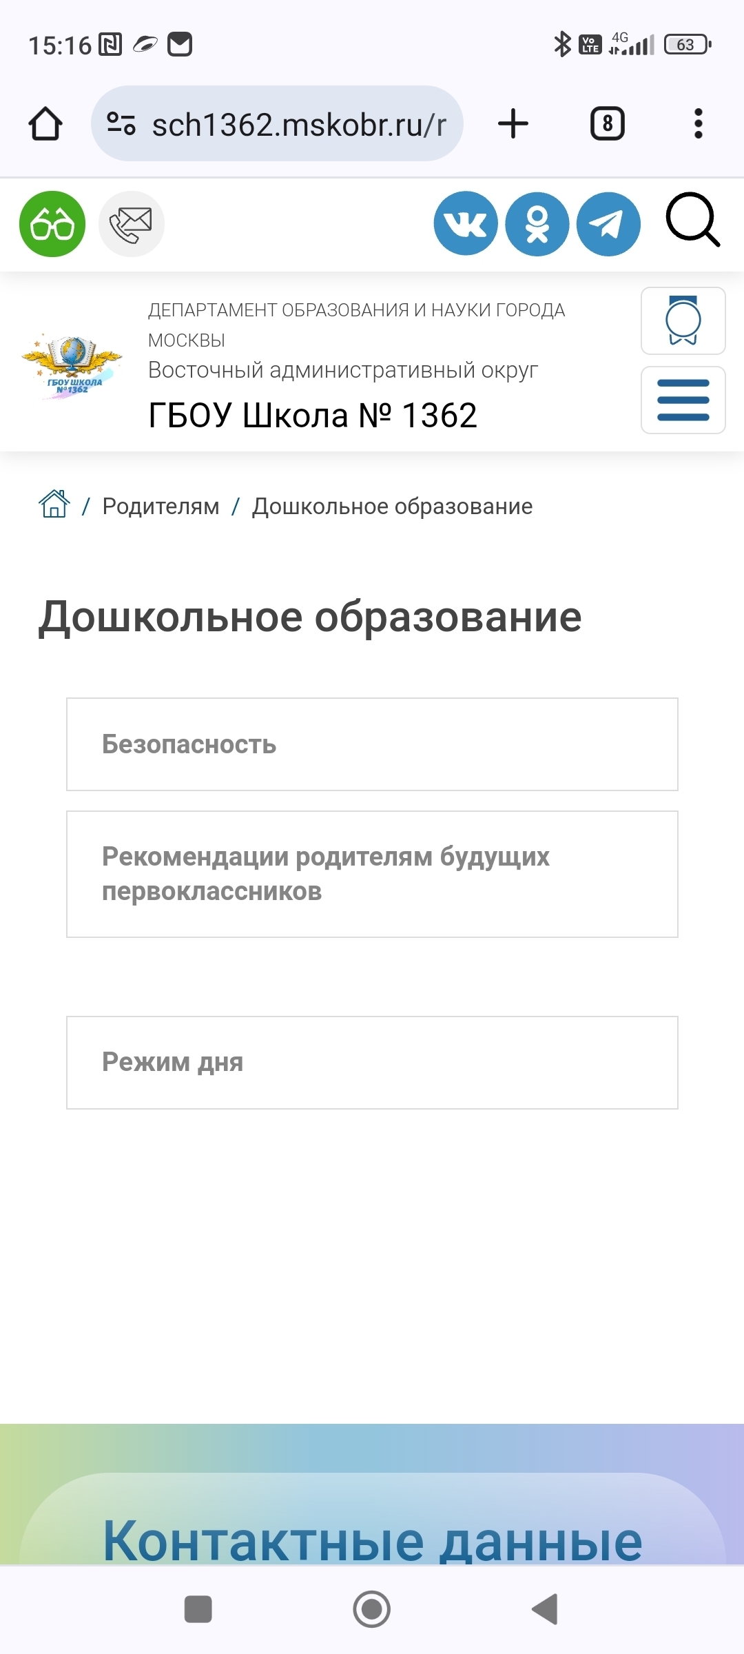Open the browser three-dot menu
This screenshot has width=744, height=1654.
click(x=698, y=124)
